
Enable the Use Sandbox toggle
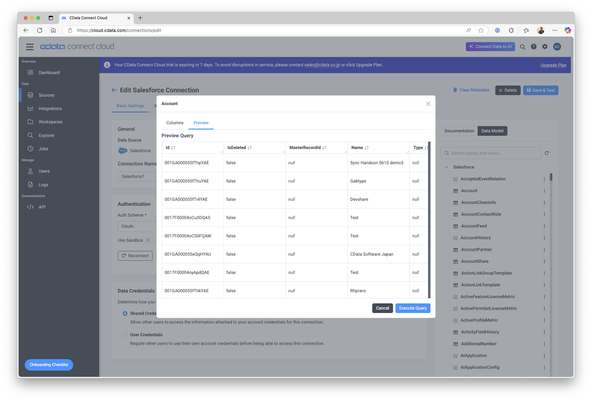pyautogui.click(x=151, y=240)
